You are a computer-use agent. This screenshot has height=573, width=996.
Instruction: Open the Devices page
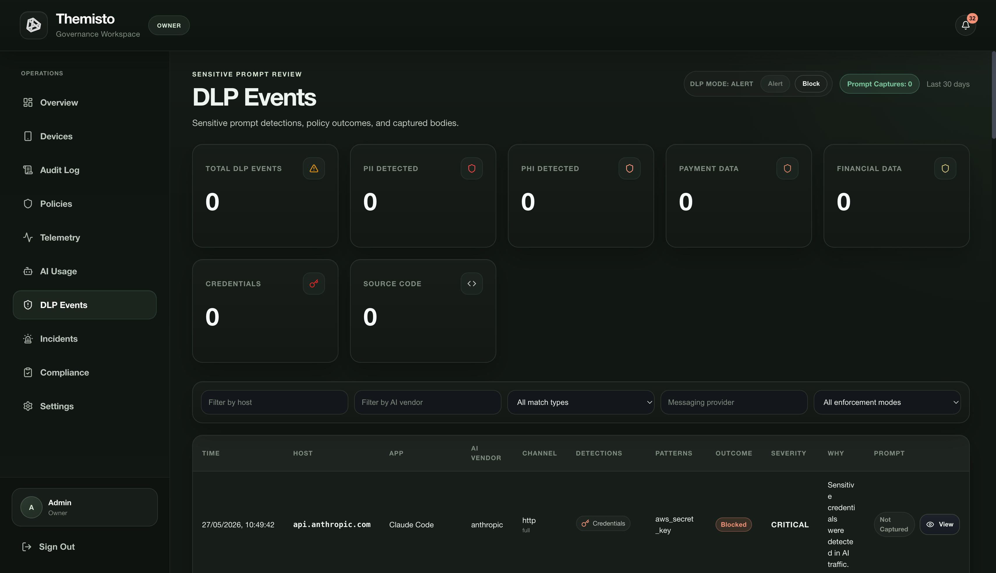click(x=85, y=136)
